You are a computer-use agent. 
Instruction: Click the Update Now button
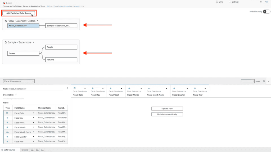tap(167, 109)
